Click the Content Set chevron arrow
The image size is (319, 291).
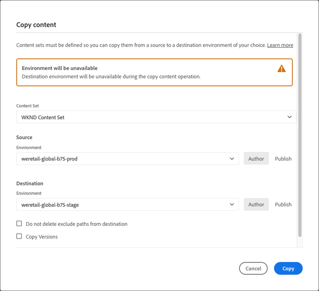290,117
